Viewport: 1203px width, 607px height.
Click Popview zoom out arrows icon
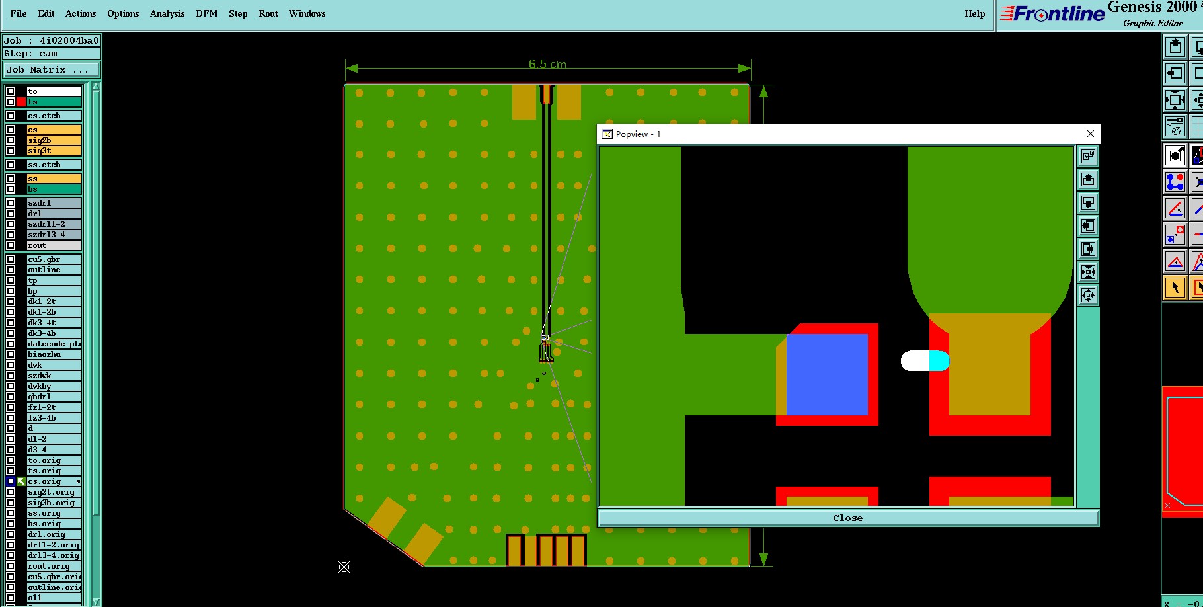1088,296
